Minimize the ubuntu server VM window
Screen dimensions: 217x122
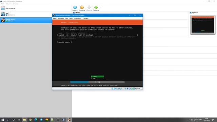click(130, 15)
